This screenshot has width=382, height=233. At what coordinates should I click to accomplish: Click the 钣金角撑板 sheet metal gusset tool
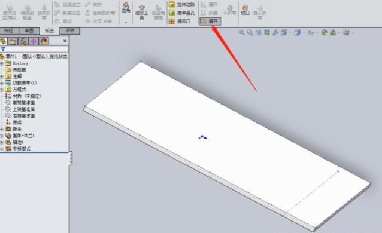(x=159, y=13)
